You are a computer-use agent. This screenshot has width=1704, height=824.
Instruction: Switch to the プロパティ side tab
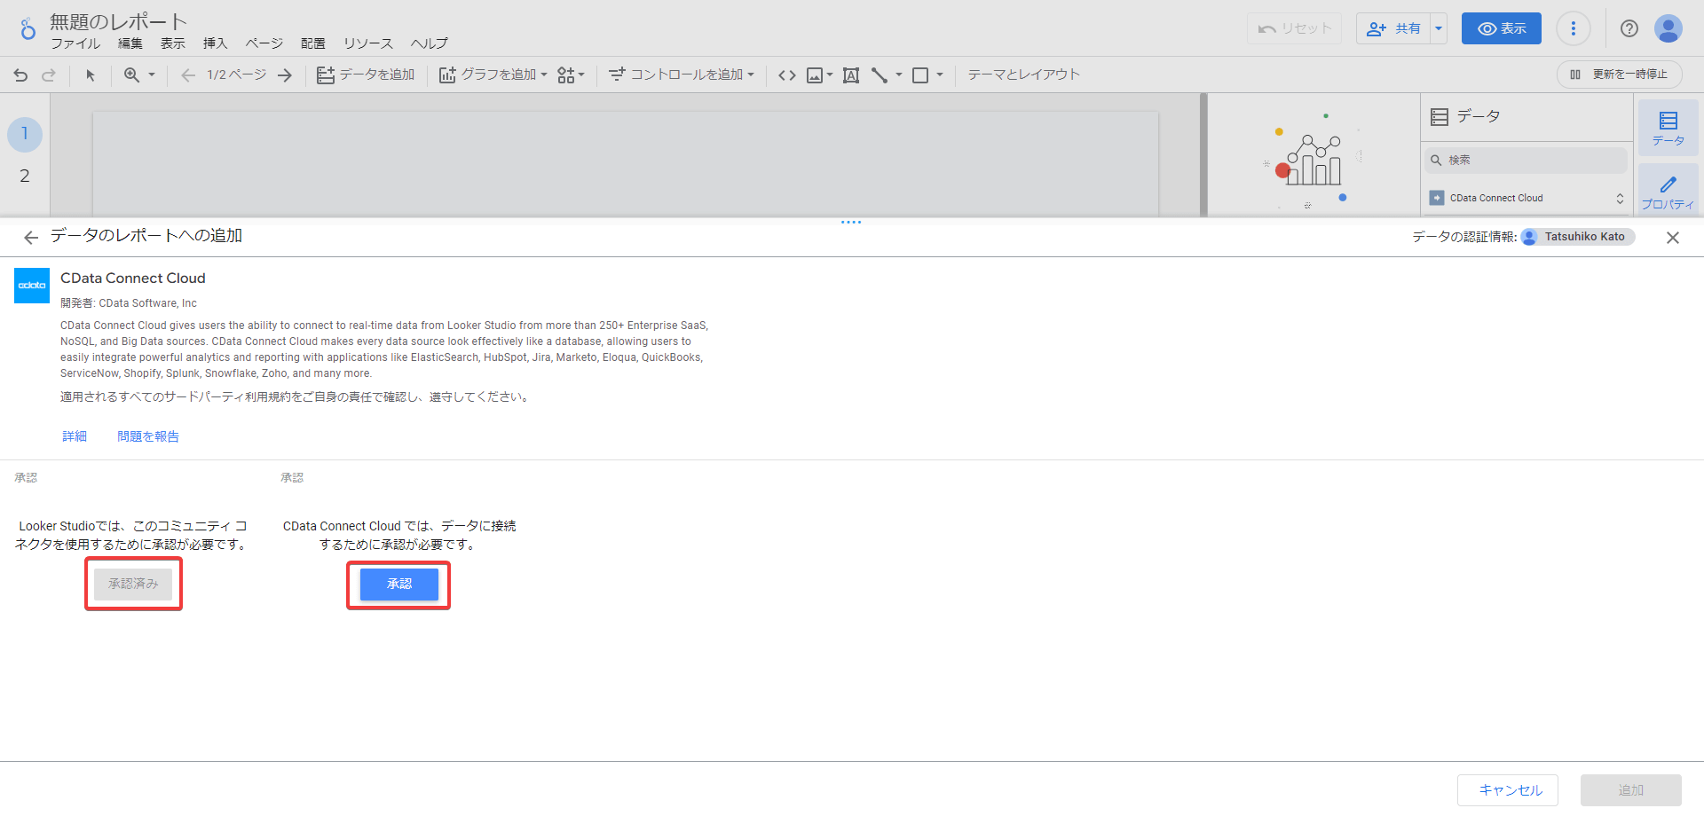point(1668,192)
